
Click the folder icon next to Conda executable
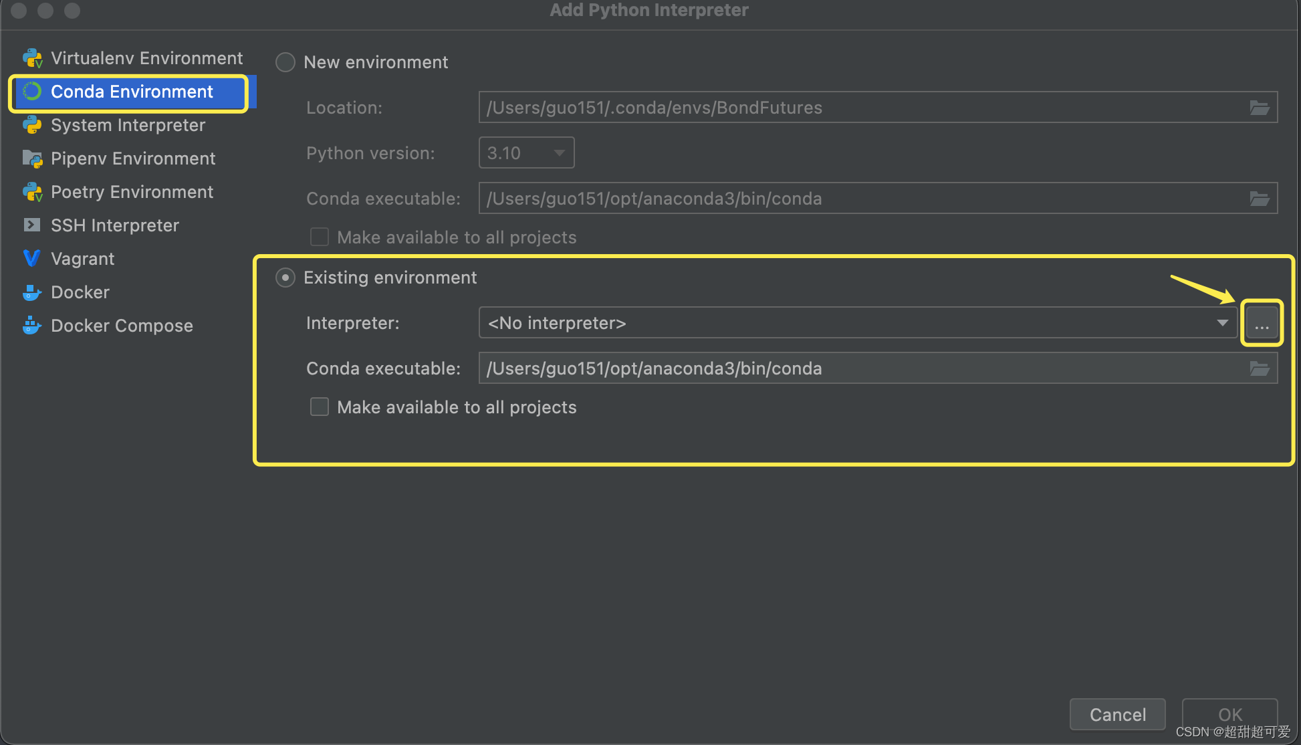point(1260,368)
